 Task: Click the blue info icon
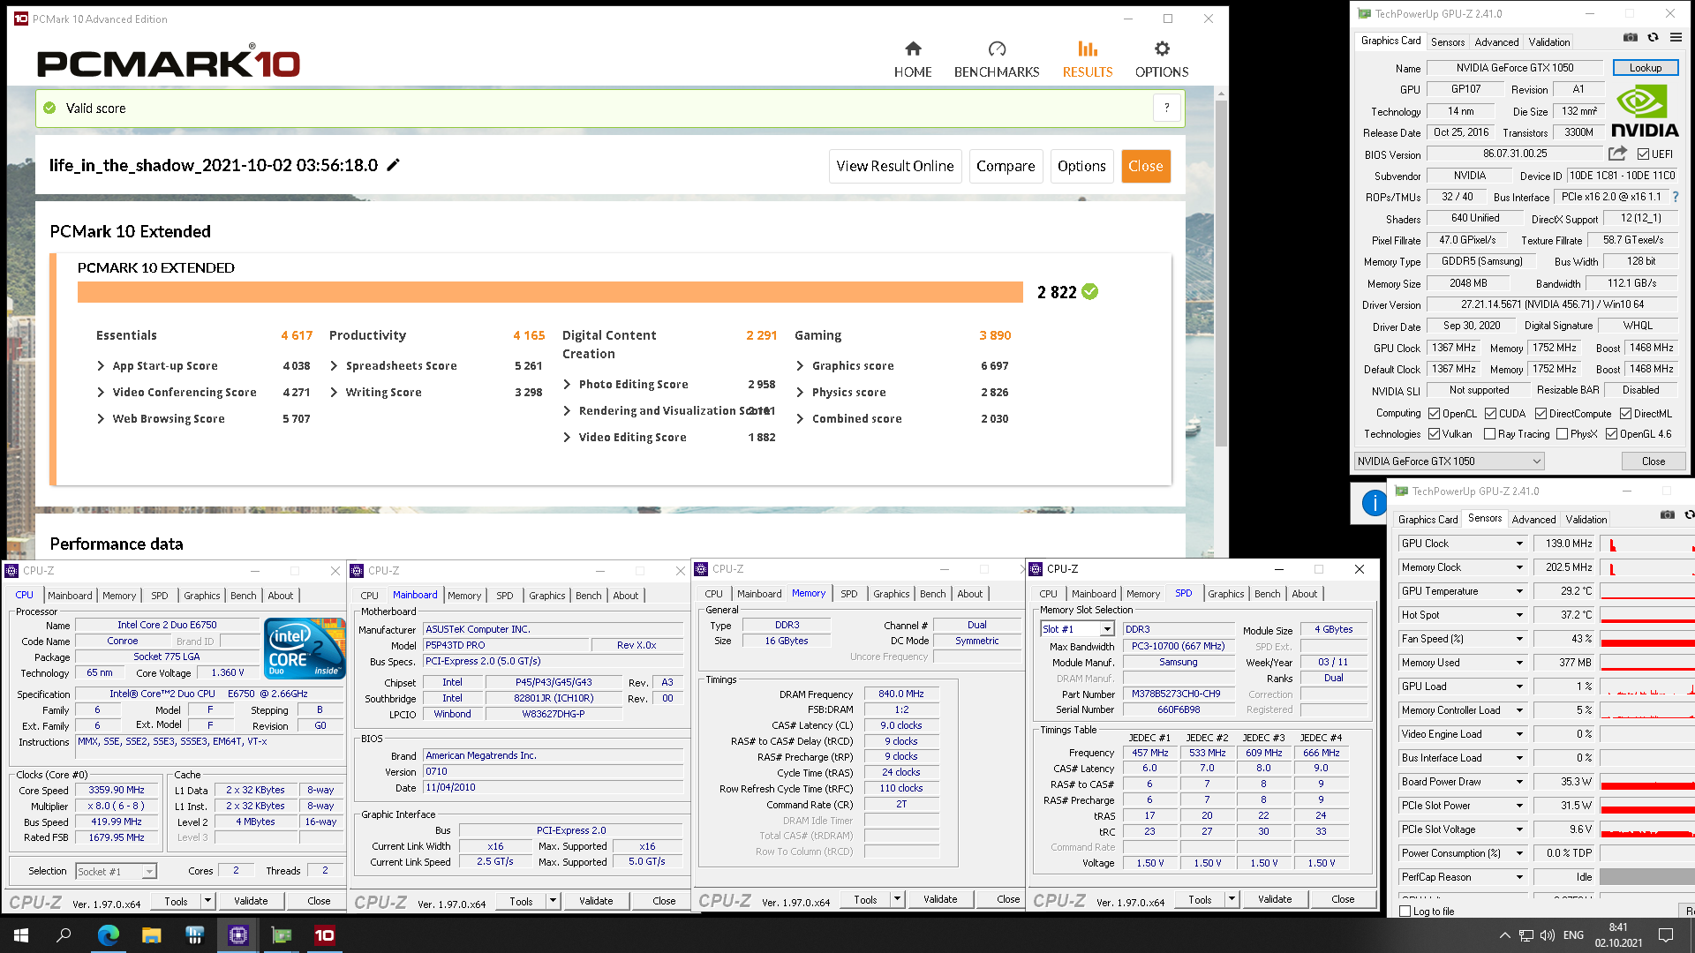tap(1375, 503)
